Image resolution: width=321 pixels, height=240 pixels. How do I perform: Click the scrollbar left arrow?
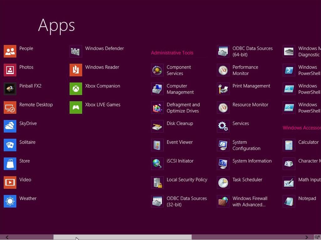tap(7, 237)
